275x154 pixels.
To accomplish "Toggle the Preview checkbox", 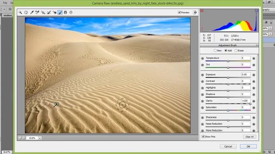I will coord(179,12).
